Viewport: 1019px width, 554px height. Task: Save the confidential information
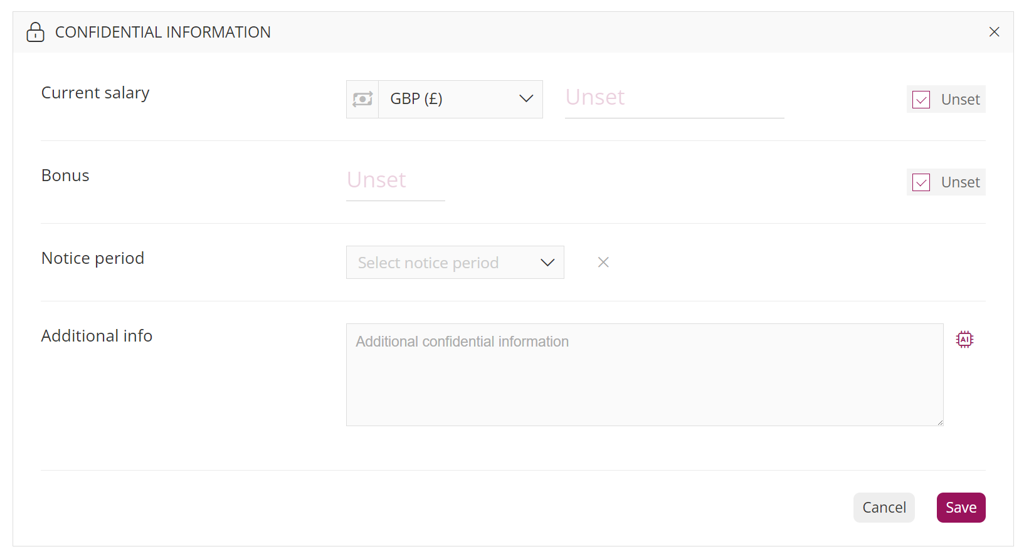[x=961, y=508]
